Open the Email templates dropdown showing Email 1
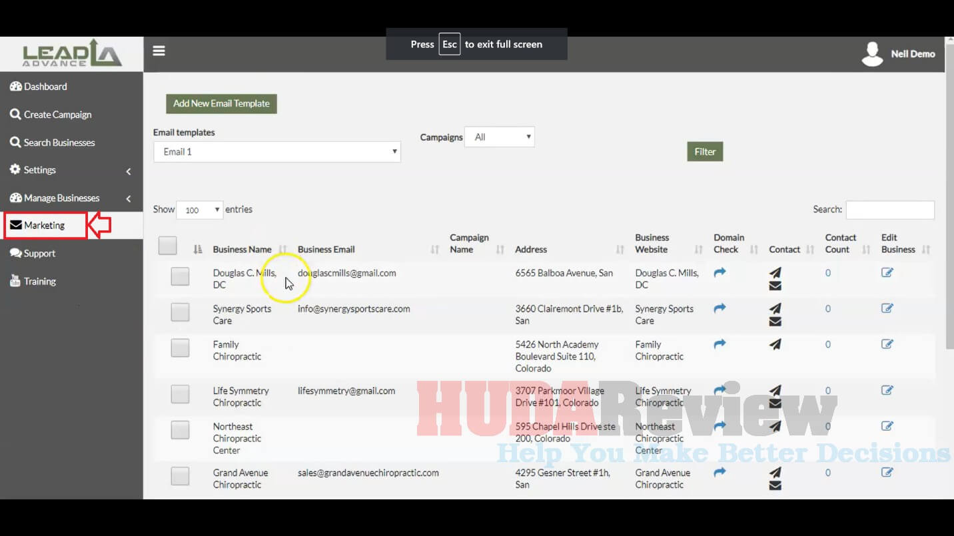The image size is (954, 536). coord(276,151)
